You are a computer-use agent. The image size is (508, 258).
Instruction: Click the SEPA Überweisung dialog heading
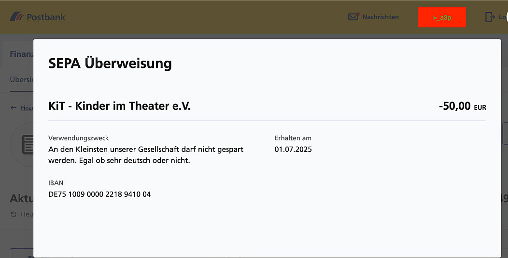pos(110,63)
